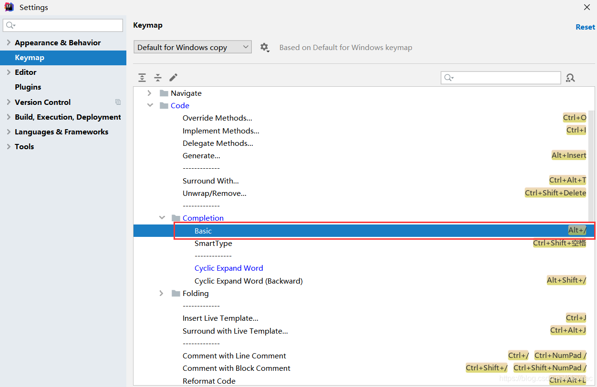Select Delegate Methods... action
Image resolution: width=597 pixels, height=387 pixels.
tap(218, 143)
